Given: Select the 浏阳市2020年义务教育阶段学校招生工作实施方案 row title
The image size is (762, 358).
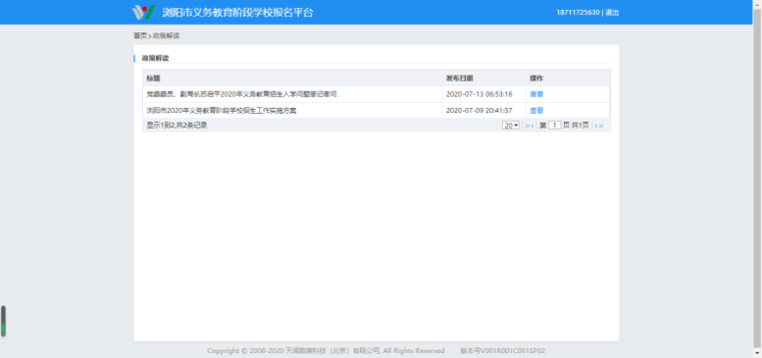Looking at the screenshot, I should pyautogui.click(x=222, y=111).
